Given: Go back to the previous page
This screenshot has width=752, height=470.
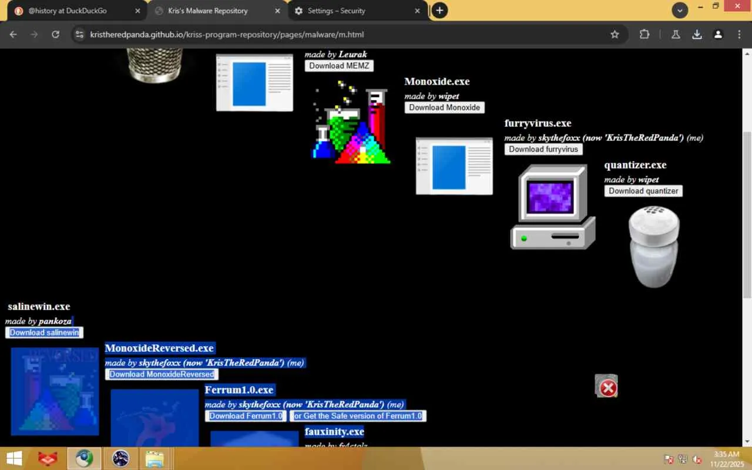Looking at the screenshot, I should click(13, 35).
